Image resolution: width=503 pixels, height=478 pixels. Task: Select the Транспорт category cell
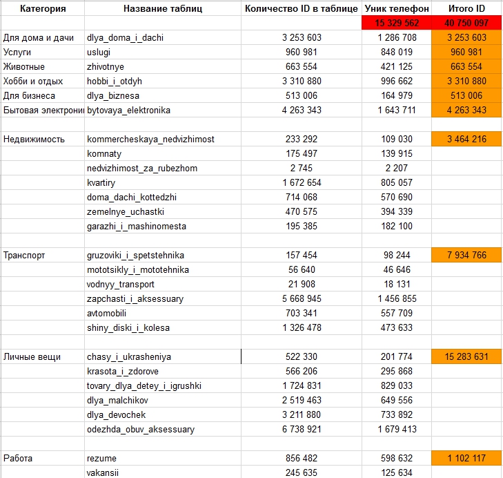[x=43, y=255]
